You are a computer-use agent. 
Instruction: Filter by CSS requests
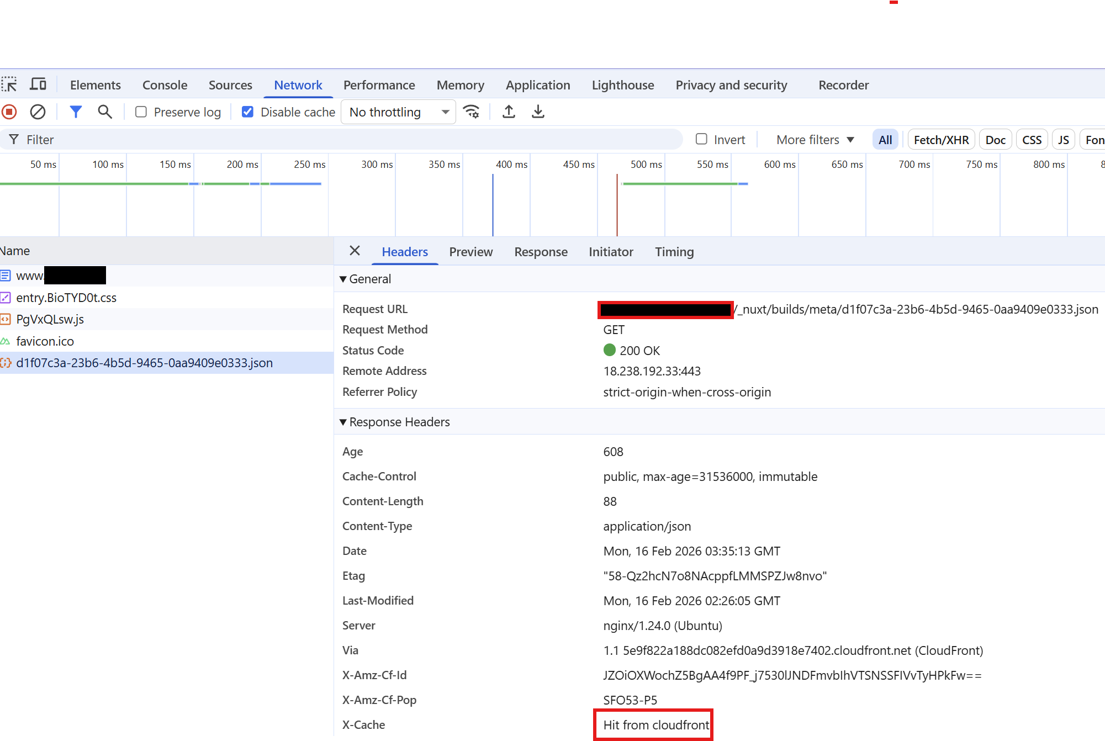1032,140
